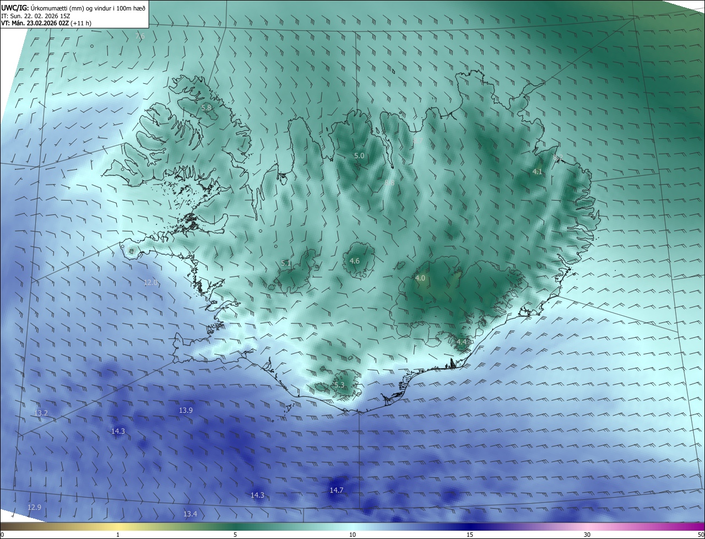The height and width of the screenshot is (539, 705).
Task: Click the 5.3 value on the southern glacier
Action: (339, 385)
